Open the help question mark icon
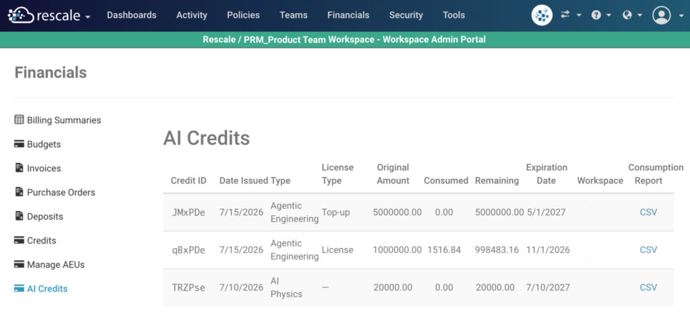This screenshot has width=690, height=314. click(x=596, y=15)
